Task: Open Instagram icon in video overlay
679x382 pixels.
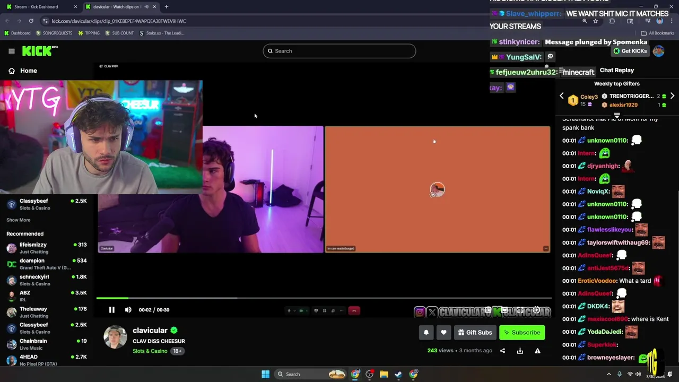Action: (420, 312)
